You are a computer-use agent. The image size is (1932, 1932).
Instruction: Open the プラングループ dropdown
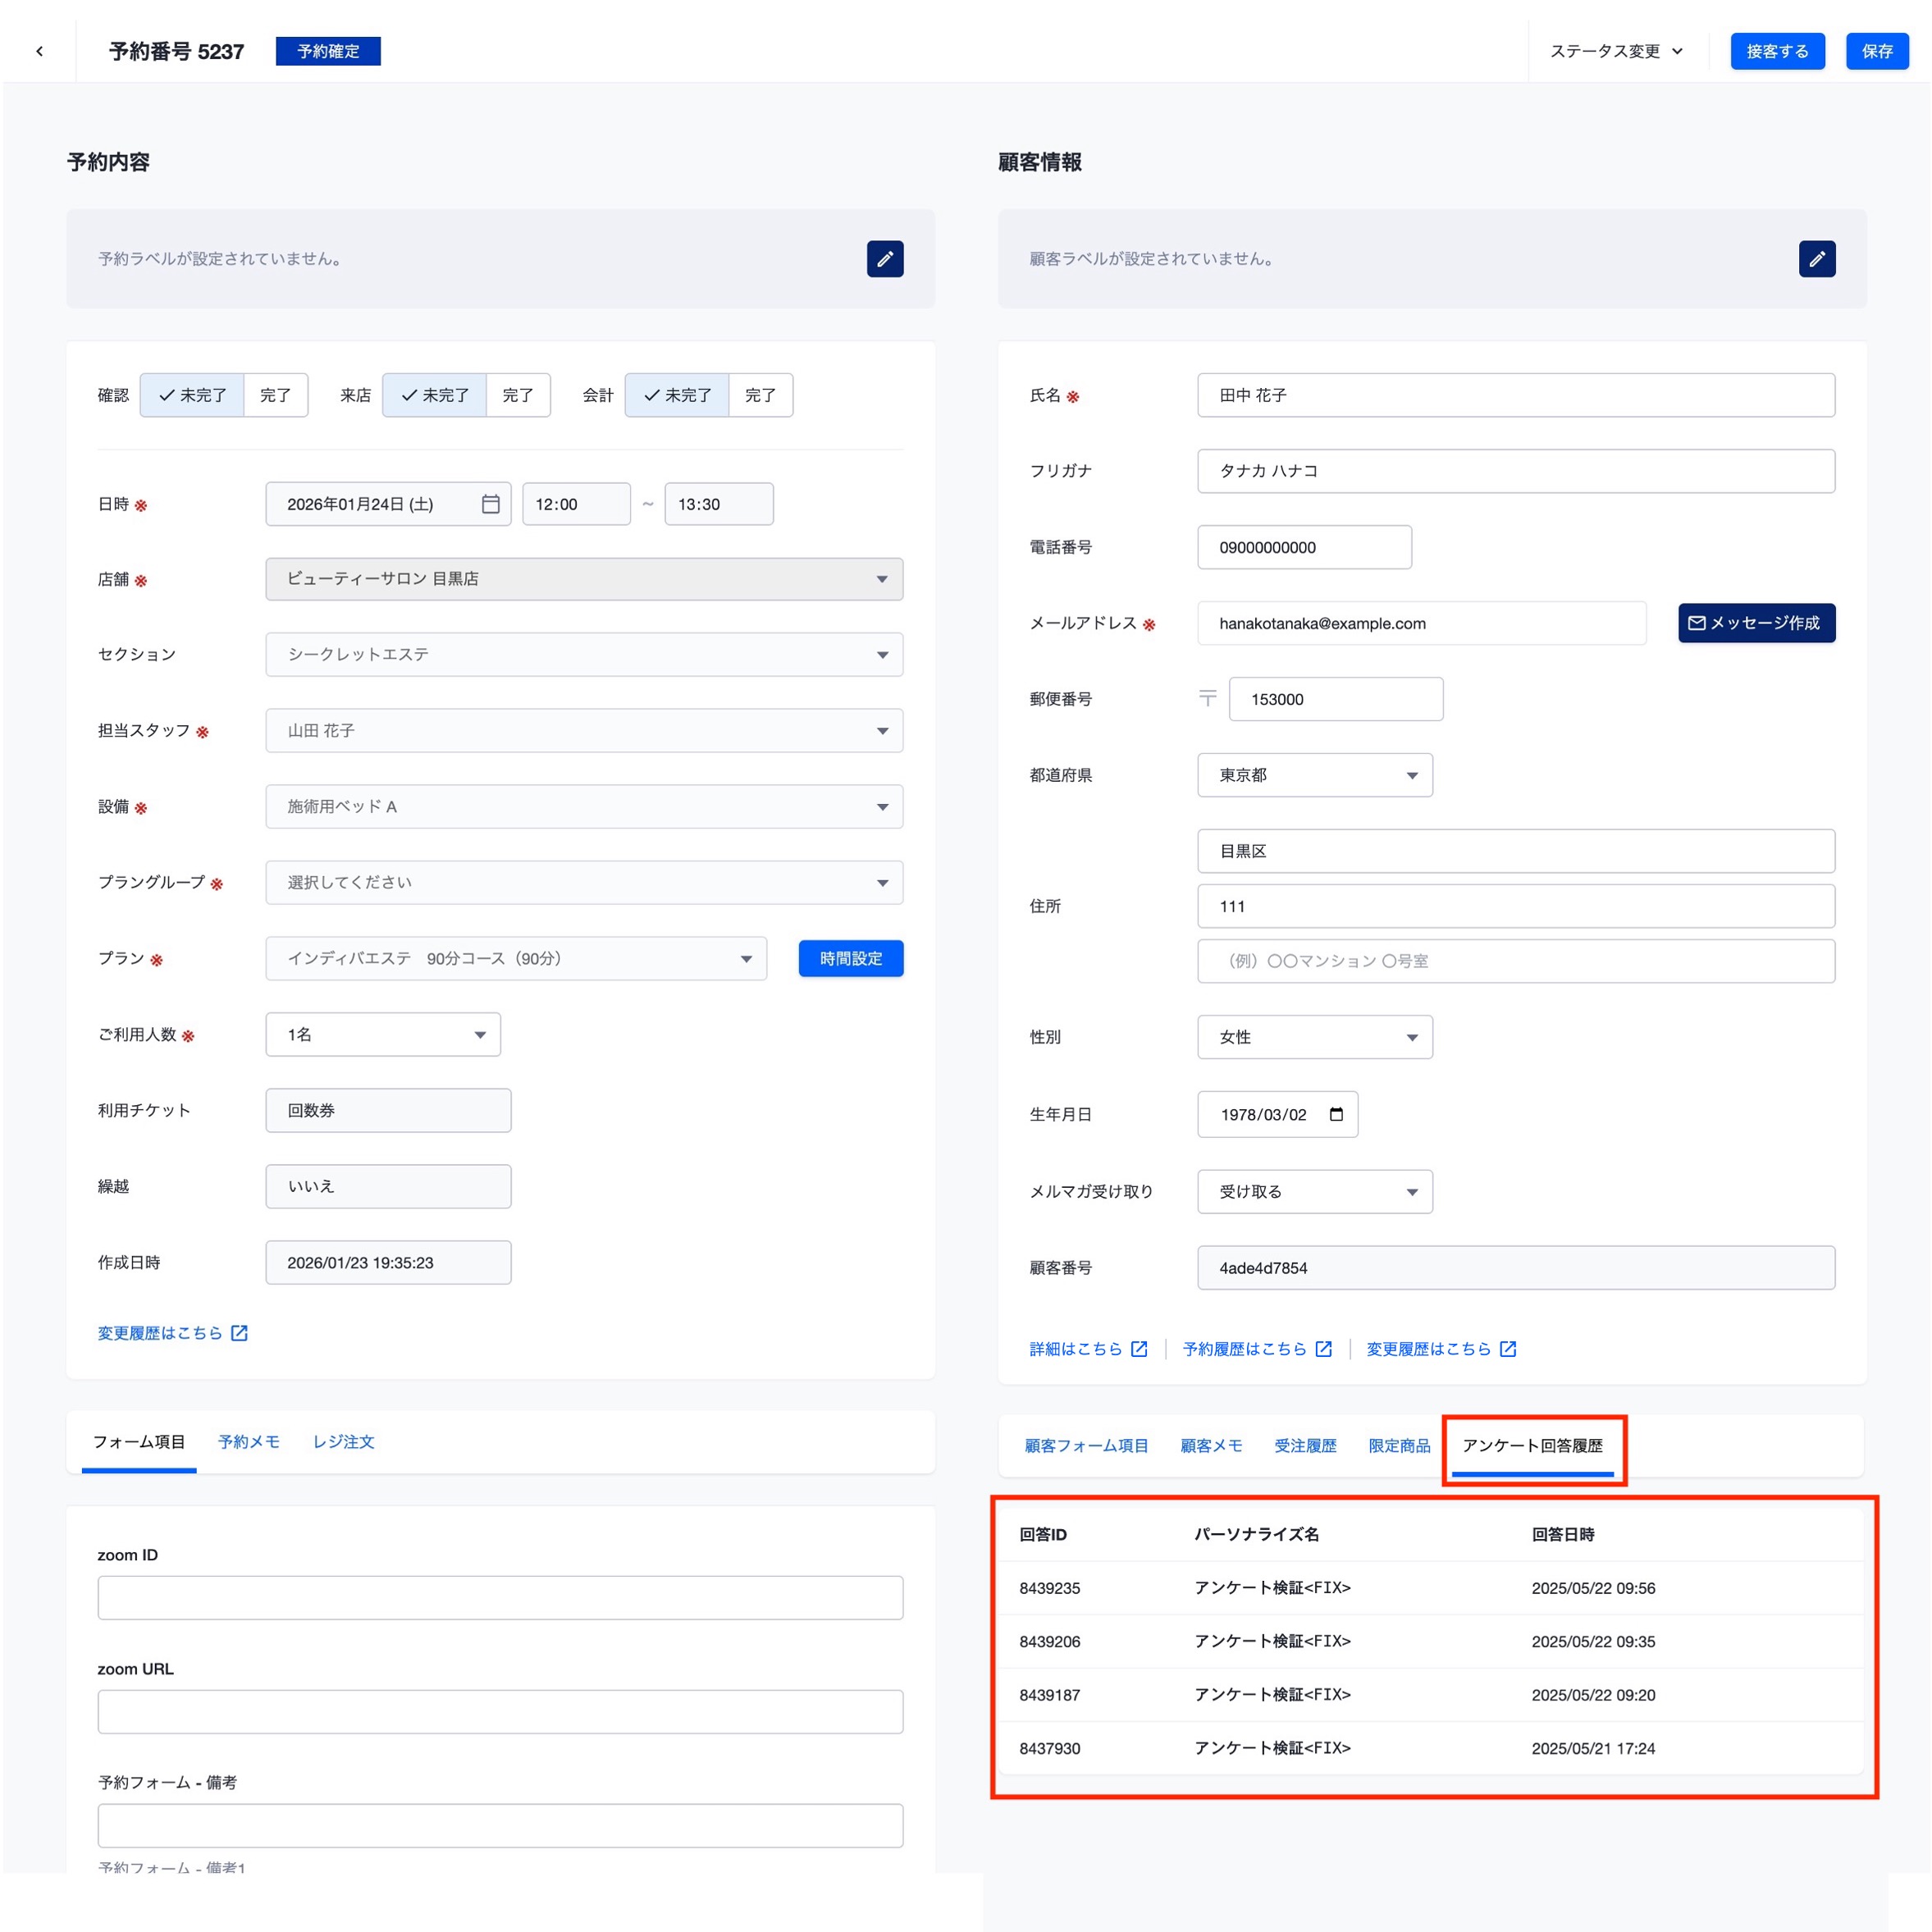point(584,882)
